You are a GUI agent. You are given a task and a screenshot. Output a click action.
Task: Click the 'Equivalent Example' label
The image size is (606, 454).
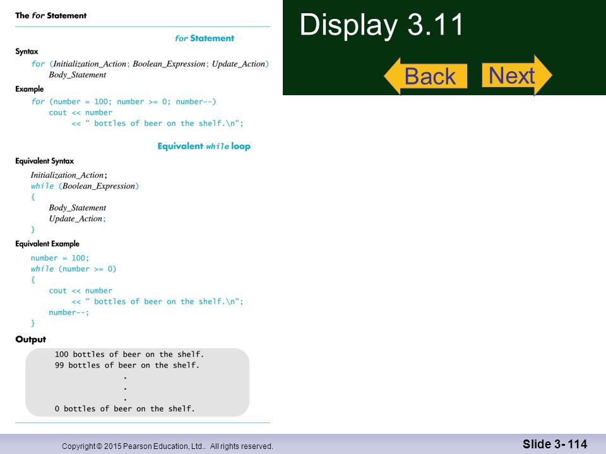pos(47,243)
